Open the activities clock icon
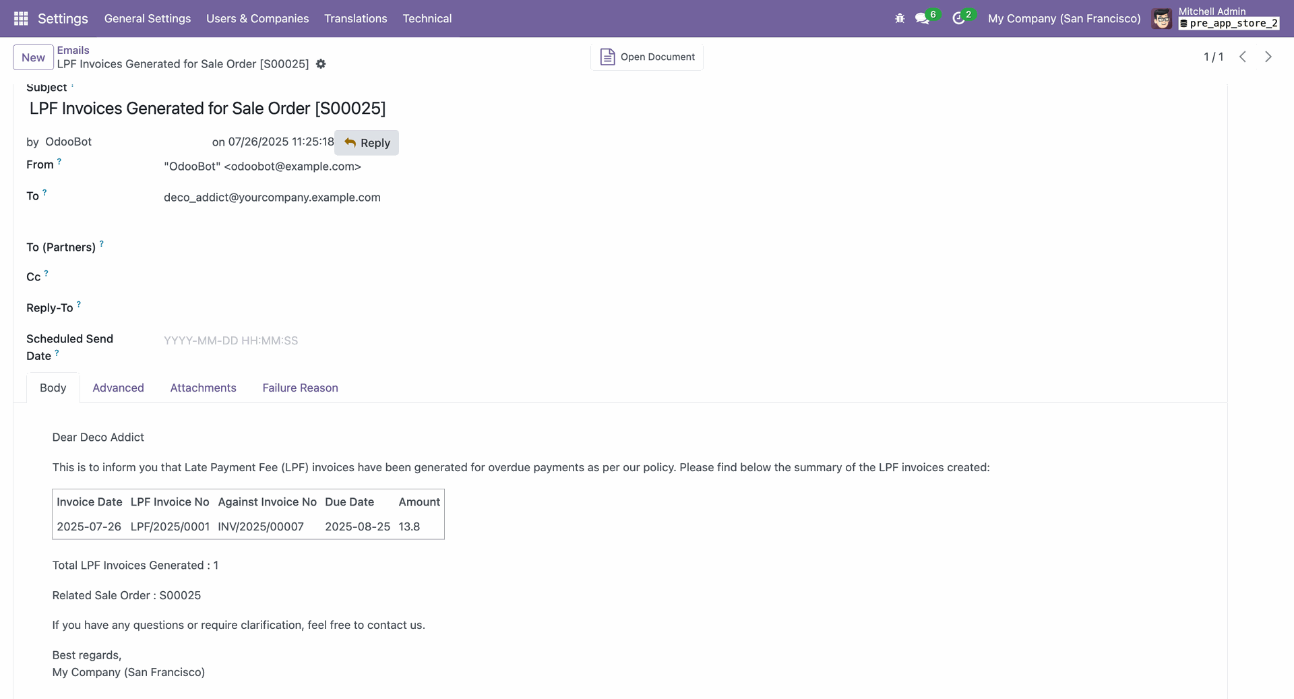1294x699 pixels. coord(958,18)
